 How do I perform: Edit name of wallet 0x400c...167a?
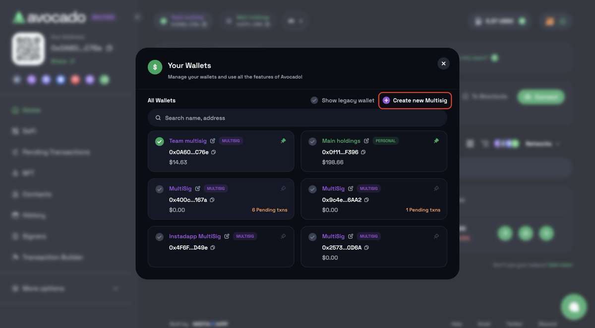coord(198,188)
